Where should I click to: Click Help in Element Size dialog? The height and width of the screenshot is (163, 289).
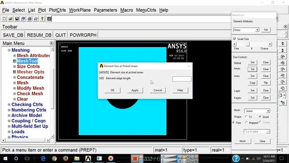click(x=180, y=90)
